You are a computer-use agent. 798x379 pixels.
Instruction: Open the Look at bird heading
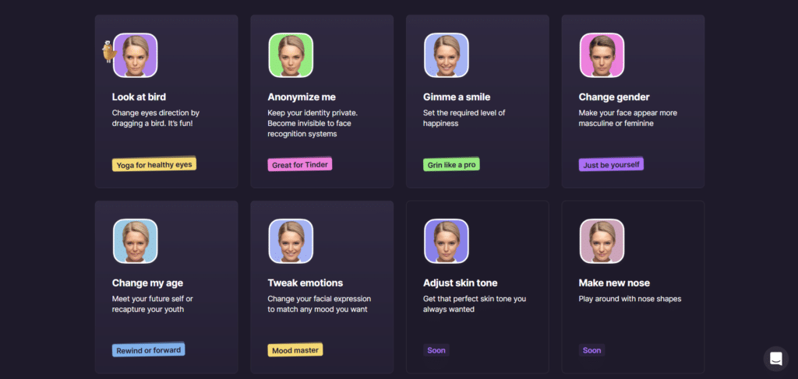pyautogui.click(x=139, y=97)
